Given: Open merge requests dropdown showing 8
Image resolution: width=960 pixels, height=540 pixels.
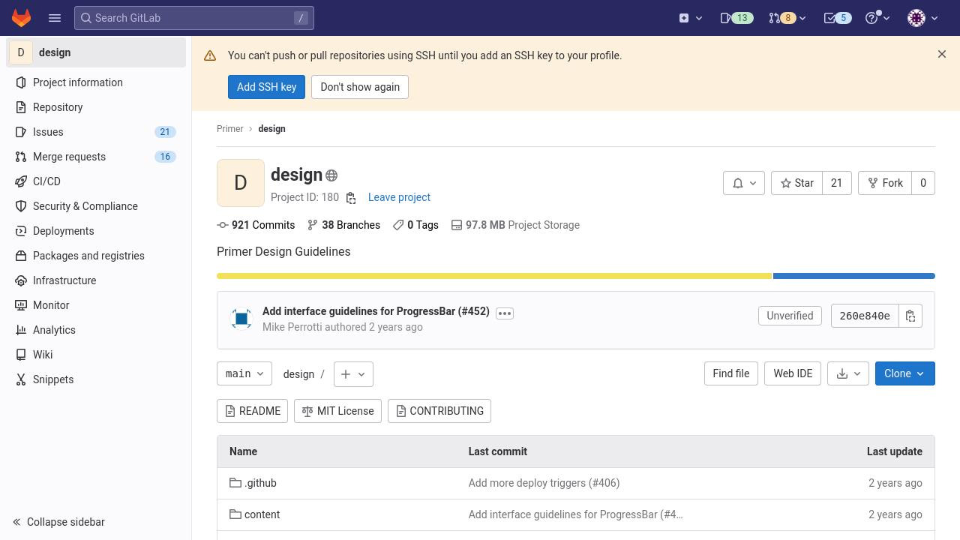Looking at the screenshot, I should tap(787, 18).
